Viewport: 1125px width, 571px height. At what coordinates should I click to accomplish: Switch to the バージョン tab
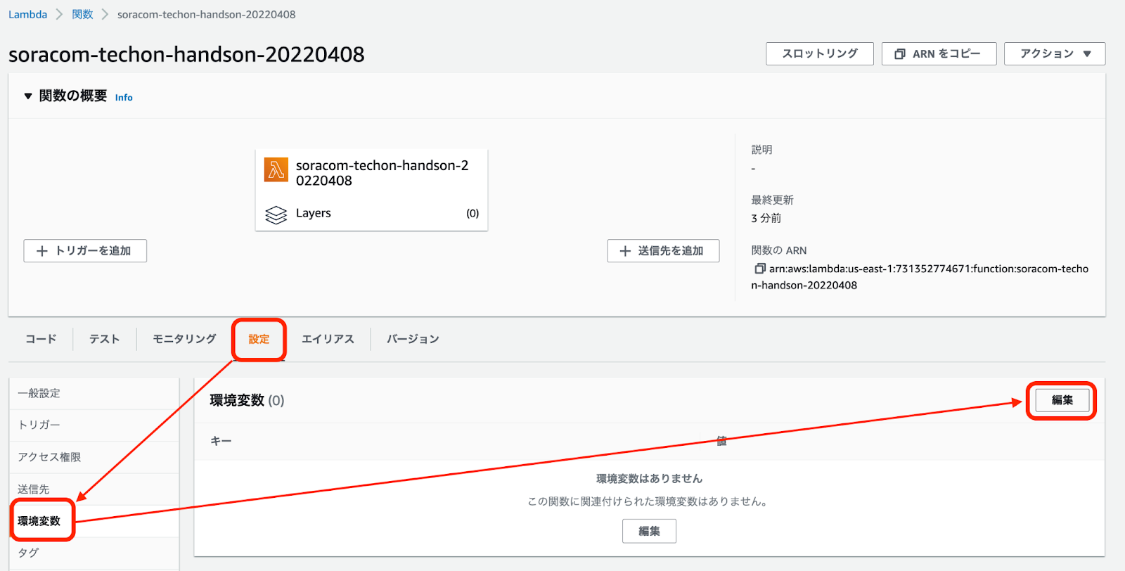413,339
